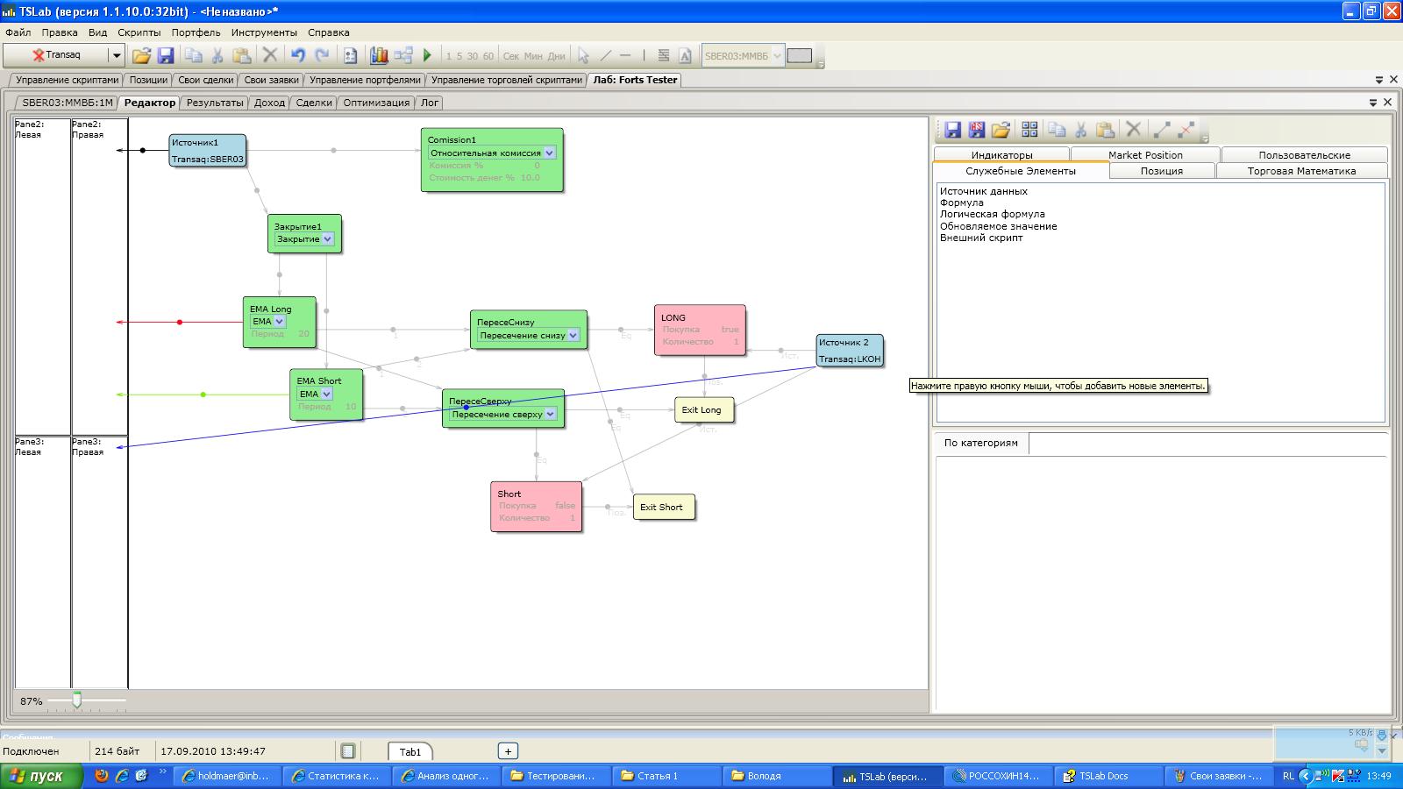Select the Market Position tab
Image resolution: width=1403 pixels, height=789 pixels.
pos(1145,155)
